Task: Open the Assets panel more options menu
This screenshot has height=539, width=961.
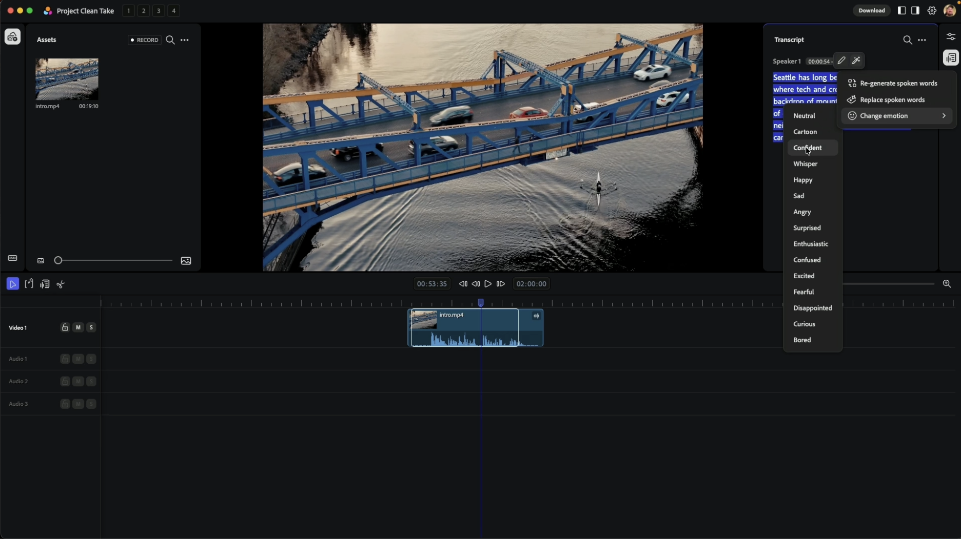Action: coord(185,40)
